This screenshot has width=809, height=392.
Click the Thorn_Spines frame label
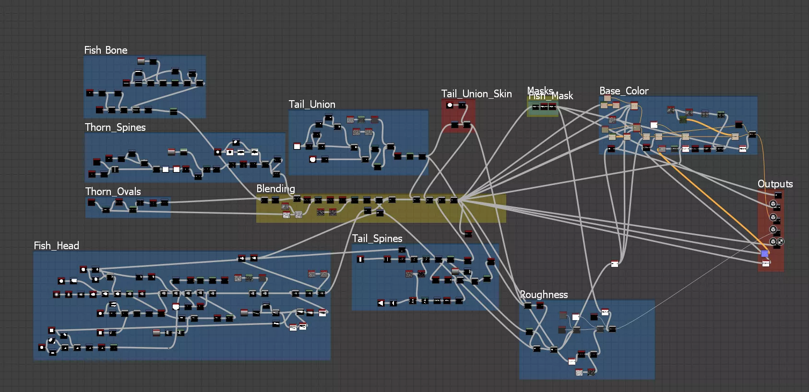(115, 127)
